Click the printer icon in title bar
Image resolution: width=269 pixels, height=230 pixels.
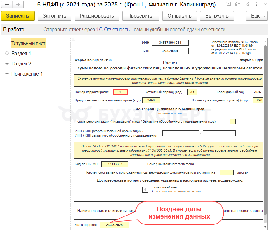(x=238, y=4)
